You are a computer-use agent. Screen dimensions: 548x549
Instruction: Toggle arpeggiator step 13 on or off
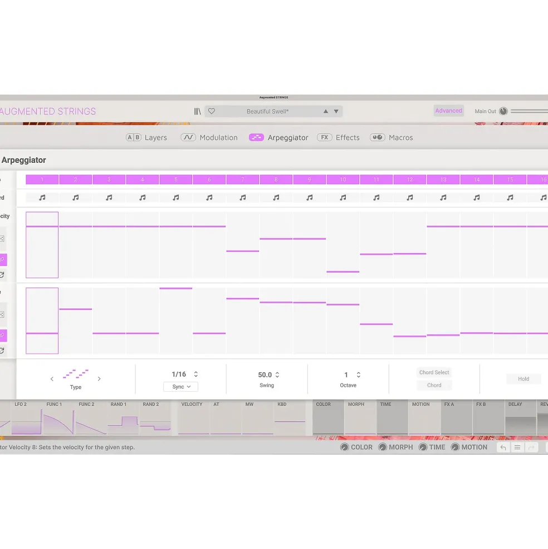(443, 179)
